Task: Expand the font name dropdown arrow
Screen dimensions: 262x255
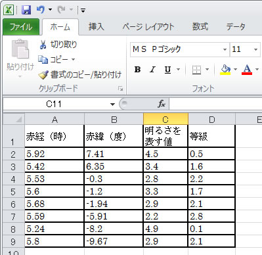Action: (225, 49)
